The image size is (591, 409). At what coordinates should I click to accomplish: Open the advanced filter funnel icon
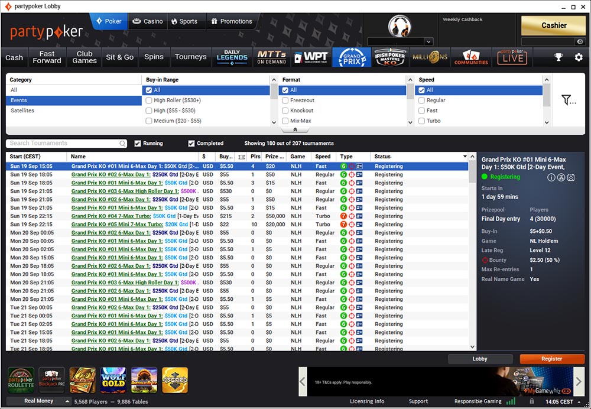pyautogui.click(x=568, y=100)
